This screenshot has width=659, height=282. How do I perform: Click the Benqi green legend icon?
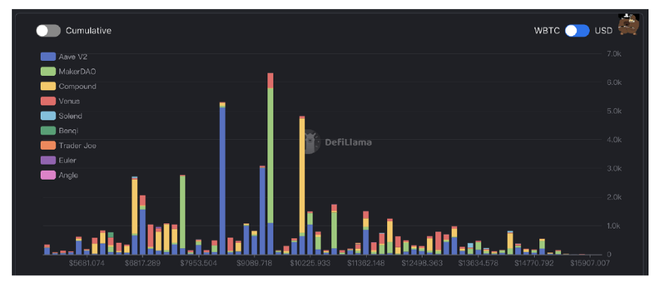(x=48, y=131)
